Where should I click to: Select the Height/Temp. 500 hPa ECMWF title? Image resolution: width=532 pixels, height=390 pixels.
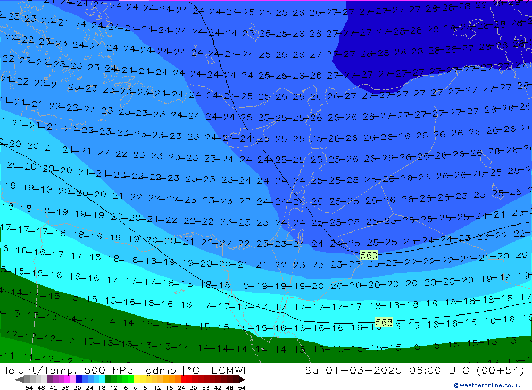click(125, 370)
